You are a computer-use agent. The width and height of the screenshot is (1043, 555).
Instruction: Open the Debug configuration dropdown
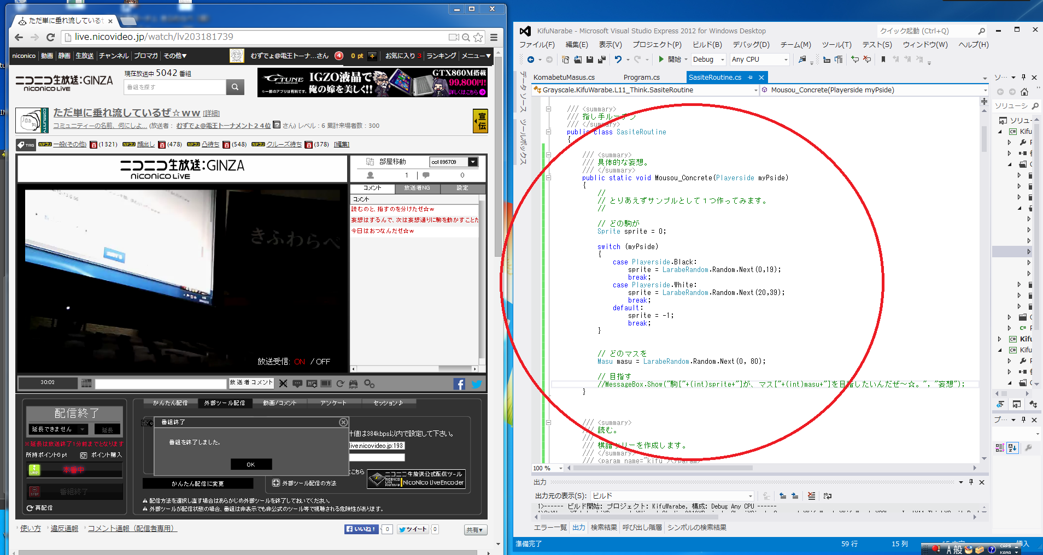tap(722, 60)
